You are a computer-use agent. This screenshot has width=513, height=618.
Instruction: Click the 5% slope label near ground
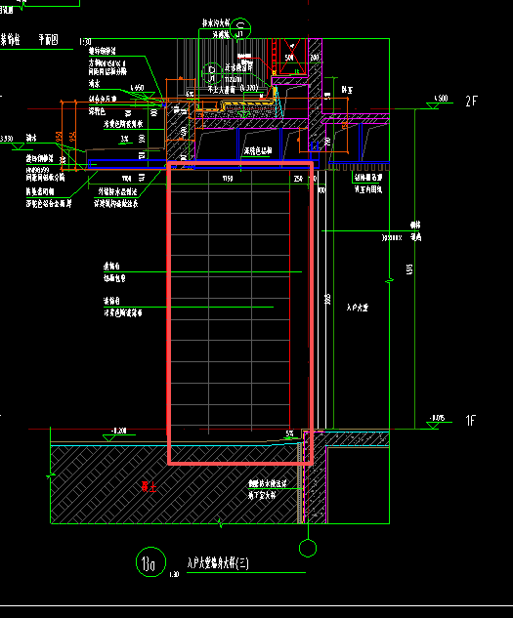point(289,433)
